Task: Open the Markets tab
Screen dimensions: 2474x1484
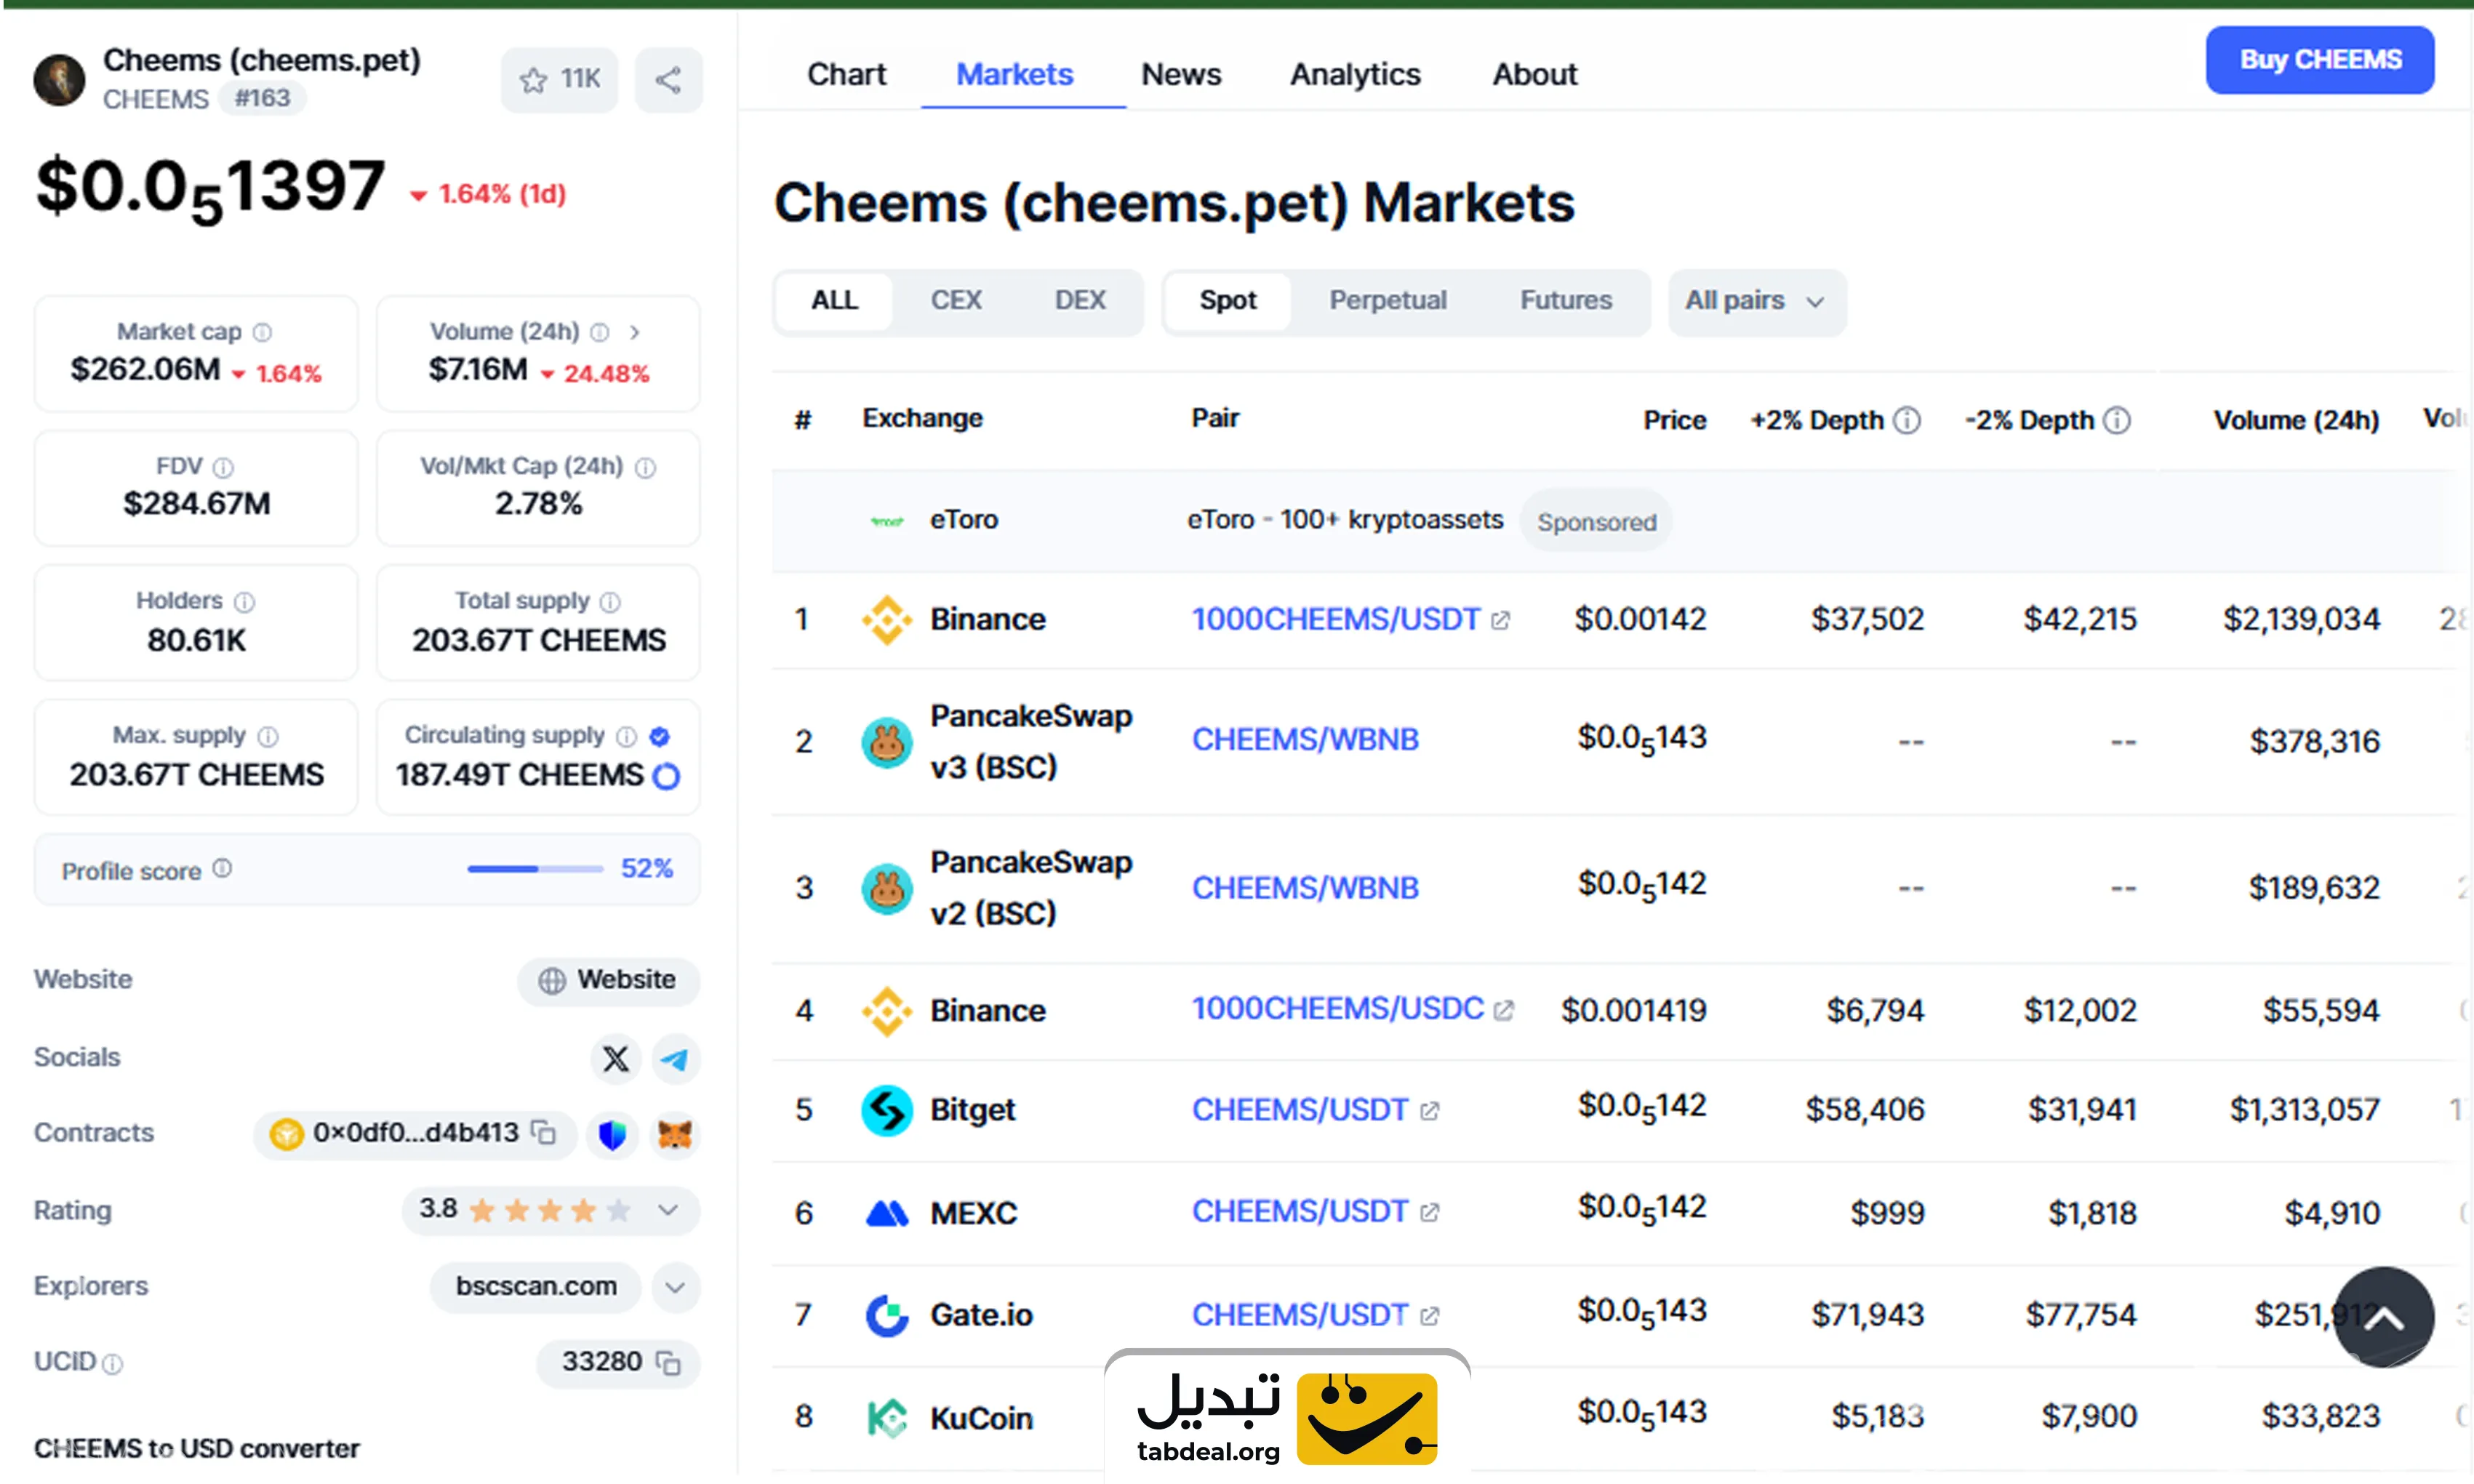Action: click(x=1014, y=74)
